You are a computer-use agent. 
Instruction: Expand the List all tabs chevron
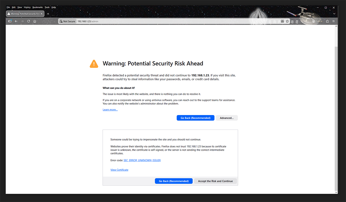click(x=334, y=14)
